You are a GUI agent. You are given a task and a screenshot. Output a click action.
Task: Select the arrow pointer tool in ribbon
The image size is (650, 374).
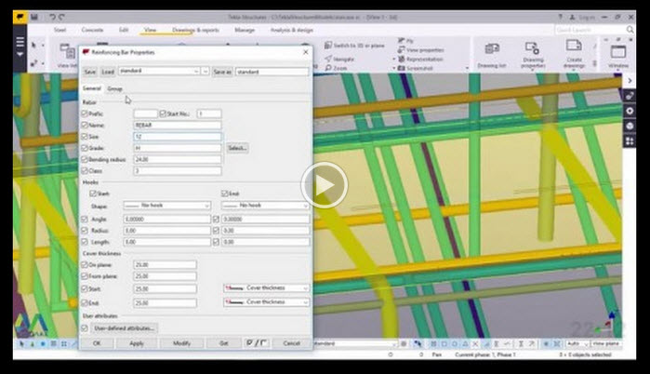point(34,45)
